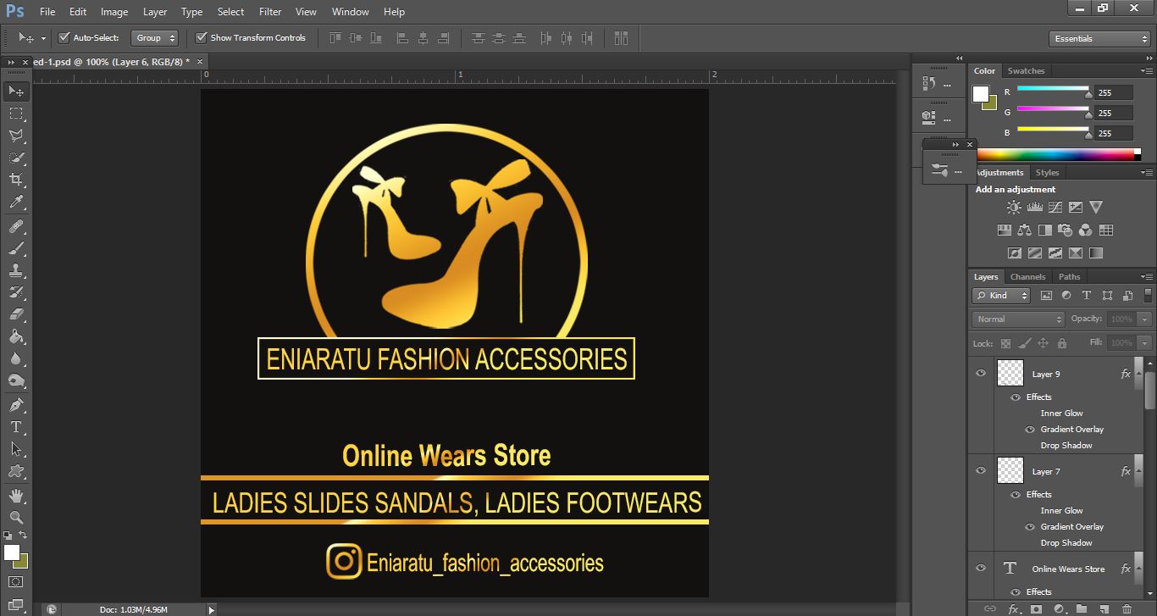Switch to the Swatches tab

click(1026, 71)
